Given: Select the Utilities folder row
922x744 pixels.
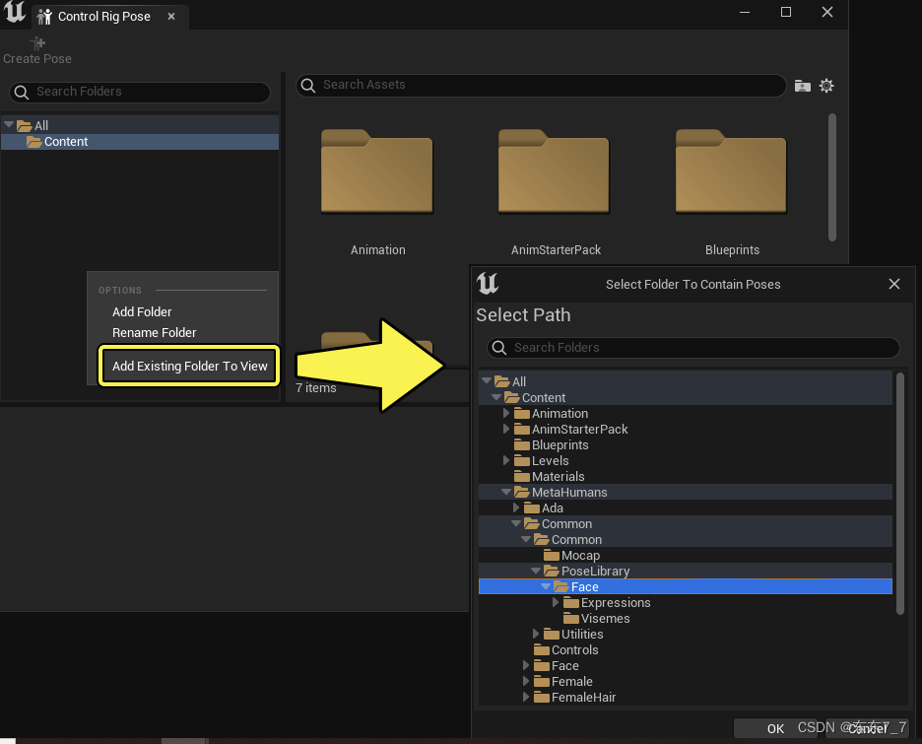Looking at the screenshot, I should pos(686,634).
